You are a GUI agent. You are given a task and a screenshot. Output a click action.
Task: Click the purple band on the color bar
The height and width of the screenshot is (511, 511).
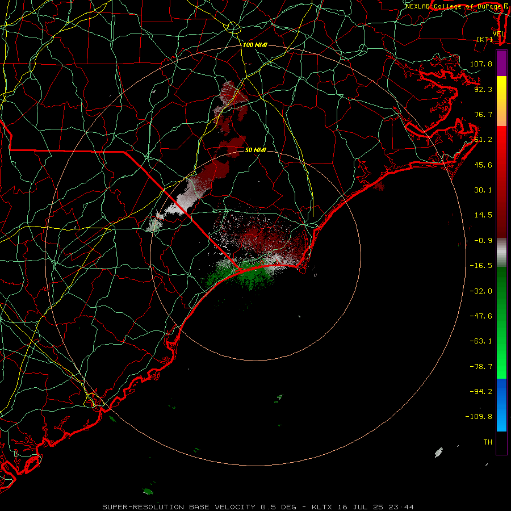point(501,63)
